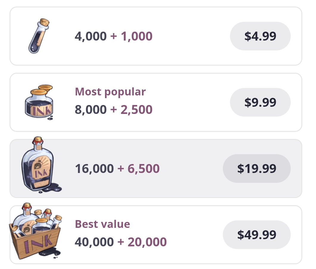Image resolution: width=316 pixels, height=269 pixels.
Task: Click the large ink bottle icon
Action: coord(41,165)
